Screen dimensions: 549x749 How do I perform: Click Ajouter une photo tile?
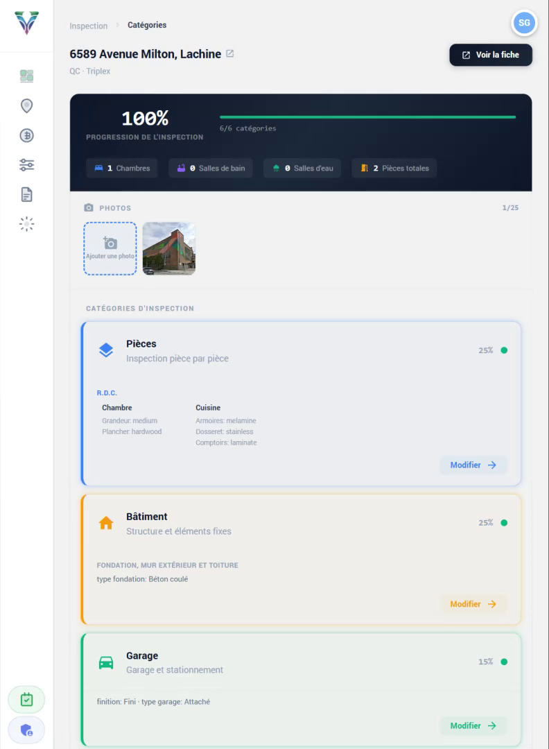pos(110,248)
